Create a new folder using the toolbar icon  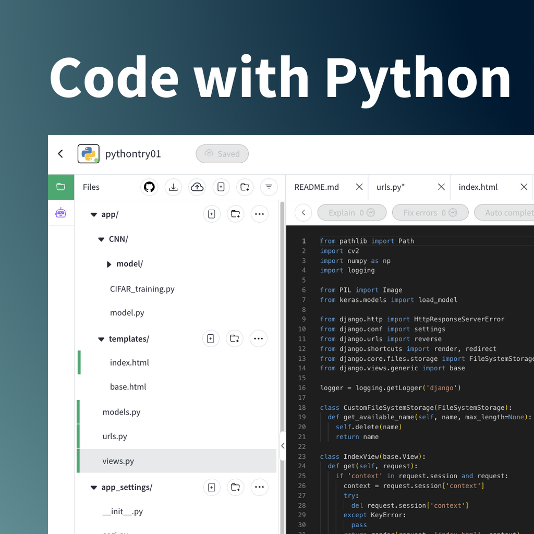(x=245, y=187)
